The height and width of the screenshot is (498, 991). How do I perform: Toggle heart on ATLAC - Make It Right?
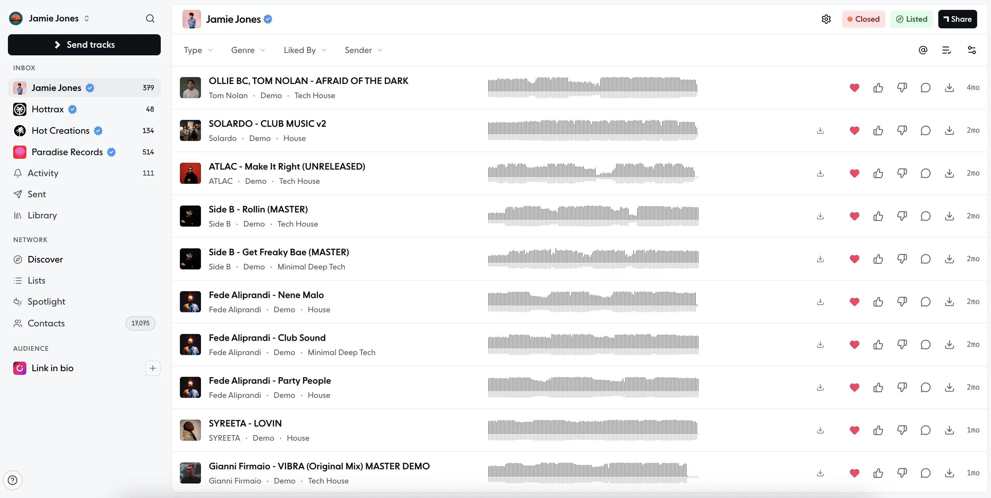click(x=854, y=173)
